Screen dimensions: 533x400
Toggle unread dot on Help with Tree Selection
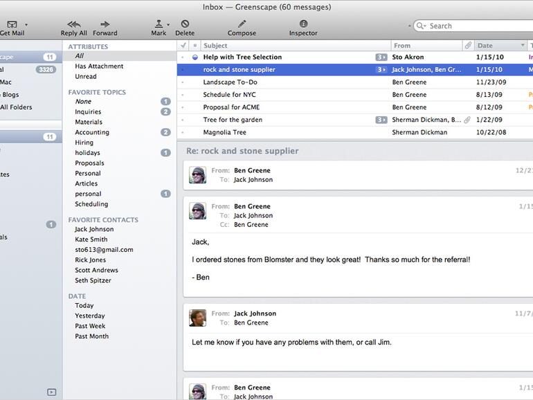click(195, 57)
